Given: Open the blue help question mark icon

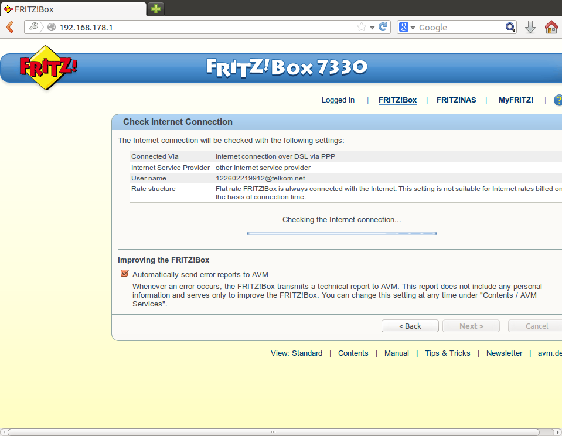Looking at the screenshot, I should tap(558, 100).
